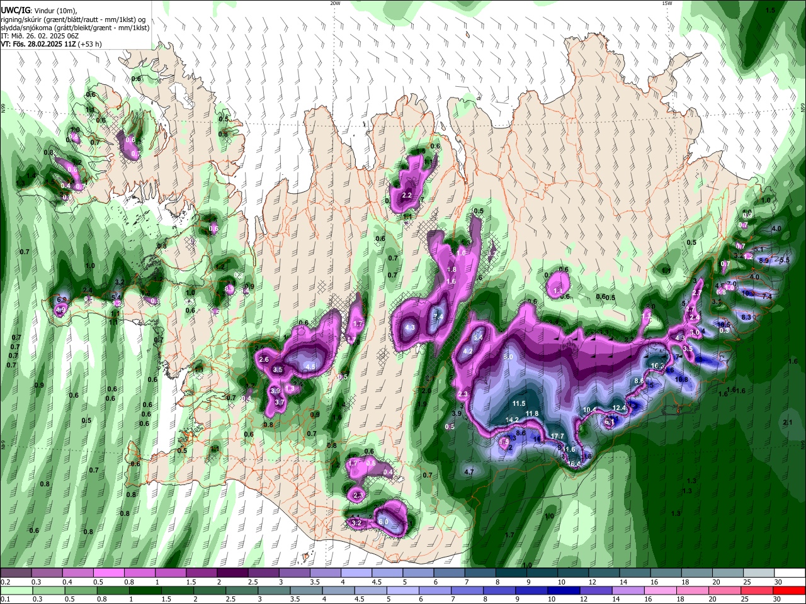Click the 8.9 value on the east coast
The width and height of the screenshot is (806, 604).
(x=764, y=260)
